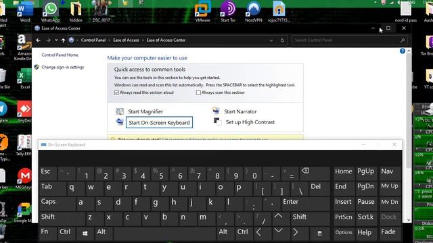Open Amazon Kindle desktop shortcut
The height and width of the screenshot is (243, 433).
[23, 47]
